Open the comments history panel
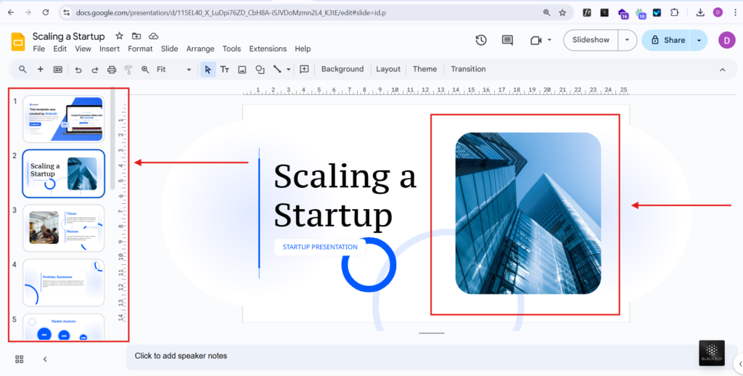Viewport: 743px width, 376px height. point(507,41)
